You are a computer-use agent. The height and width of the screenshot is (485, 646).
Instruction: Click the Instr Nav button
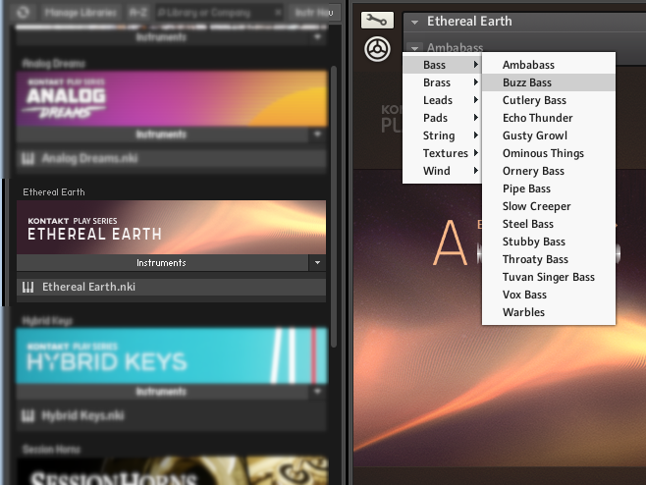coord(314,13)
